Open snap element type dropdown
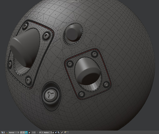The image size is (159, 134). (41, 132)
